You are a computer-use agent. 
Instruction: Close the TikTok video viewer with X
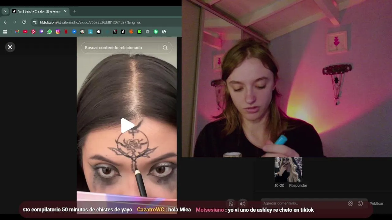pos(10,47)
